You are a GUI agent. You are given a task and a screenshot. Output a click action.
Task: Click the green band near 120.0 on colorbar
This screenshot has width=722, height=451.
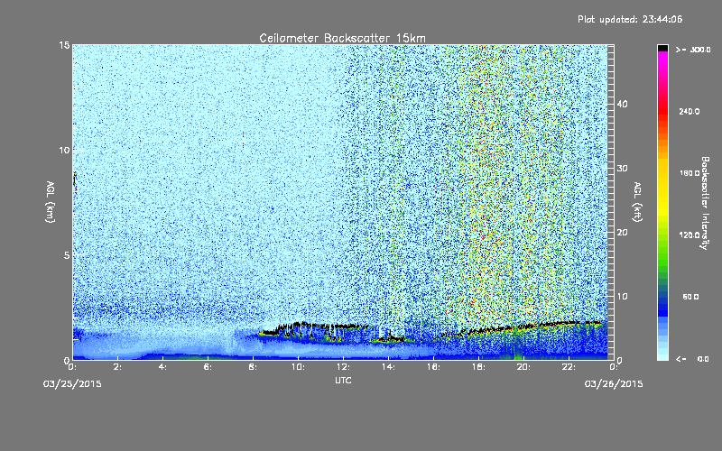click(x=662, y=235)
